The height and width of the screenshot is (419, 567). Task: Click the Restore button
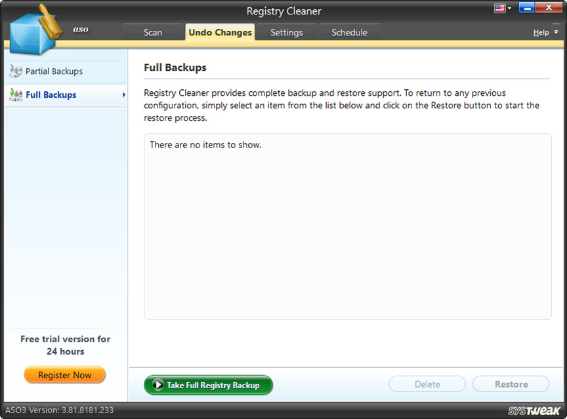511,384
